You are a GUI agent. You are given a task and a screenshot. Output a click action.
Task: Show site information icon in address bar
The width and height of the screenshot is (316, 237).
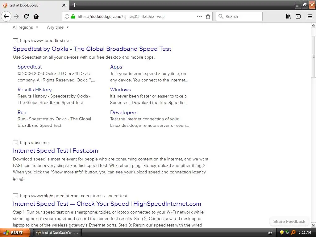(x=67, y=17)
